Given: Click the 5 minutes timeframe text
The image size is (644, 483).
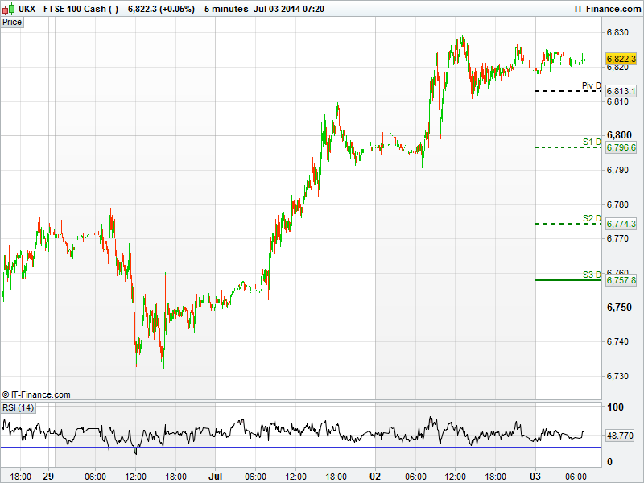Looking at the screenshot, I should (226, 9).
